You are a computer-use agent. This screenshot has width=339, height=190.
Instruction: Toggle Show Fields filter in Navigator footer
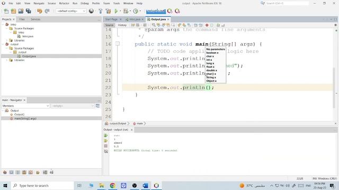[11, 172]
